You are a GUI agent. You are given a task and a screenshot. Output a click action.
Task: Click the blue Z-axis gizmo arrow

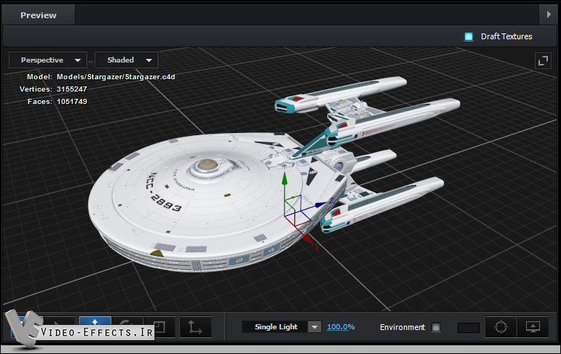click(320, 205)
